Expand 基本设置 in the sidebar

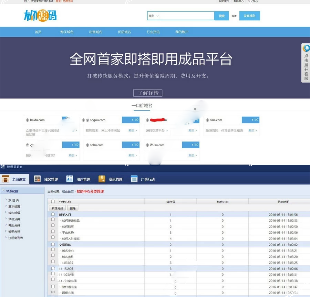pyautogui.click(x=14, y=206)
